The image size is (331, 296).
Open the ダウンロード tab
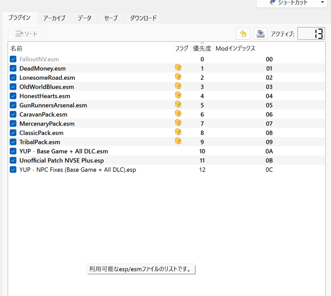pos(143,18)
